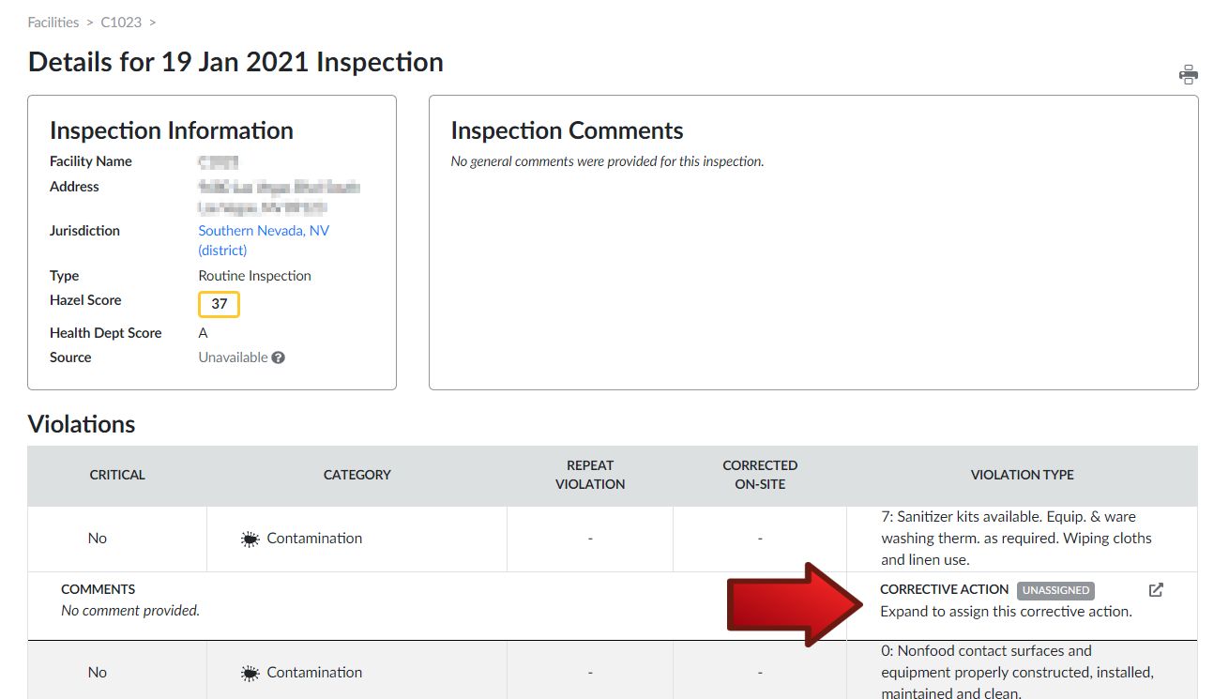Go to Facilities via the breadcrumb
This screenshot has height=699, width=1229.
(53, 22)
